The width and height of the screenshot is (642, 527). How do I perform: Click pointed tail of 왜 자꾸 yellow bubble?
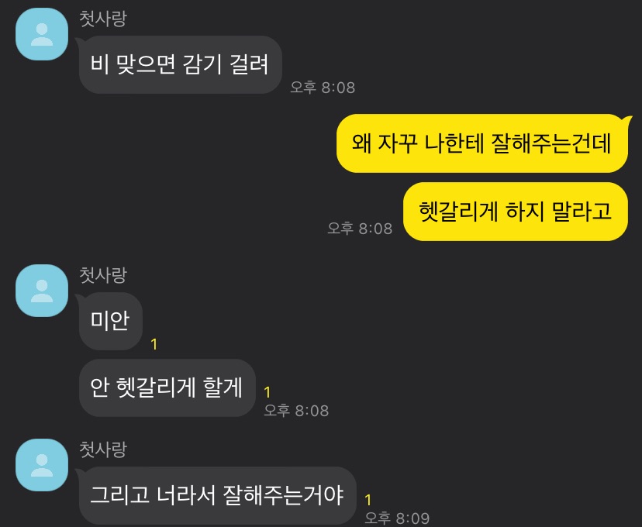[627, 119]
